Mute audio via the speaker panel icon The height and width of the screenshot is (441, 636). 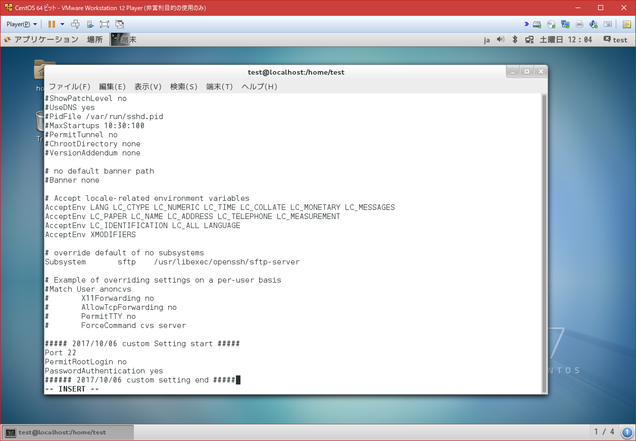(x=500, y=39)
